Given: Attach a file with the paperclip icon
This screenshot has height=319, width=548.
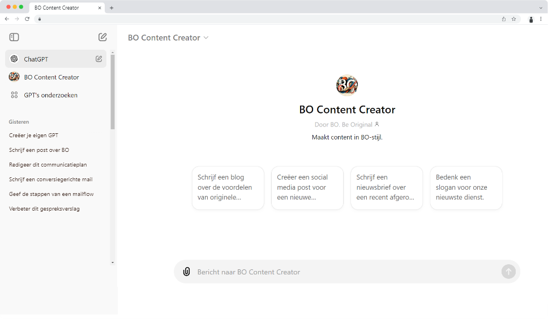Looking at the screenshot, I should (x=187, y=272).
